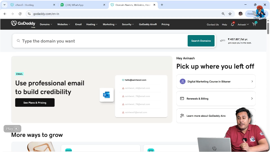Click the page vertical scrollbar thumb

click(268, 28)
